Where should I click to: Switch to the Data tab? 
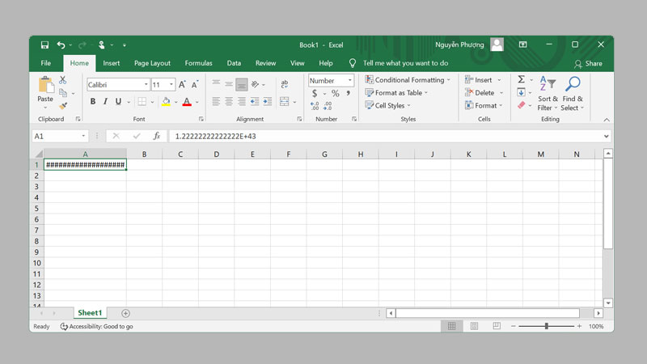234,63
